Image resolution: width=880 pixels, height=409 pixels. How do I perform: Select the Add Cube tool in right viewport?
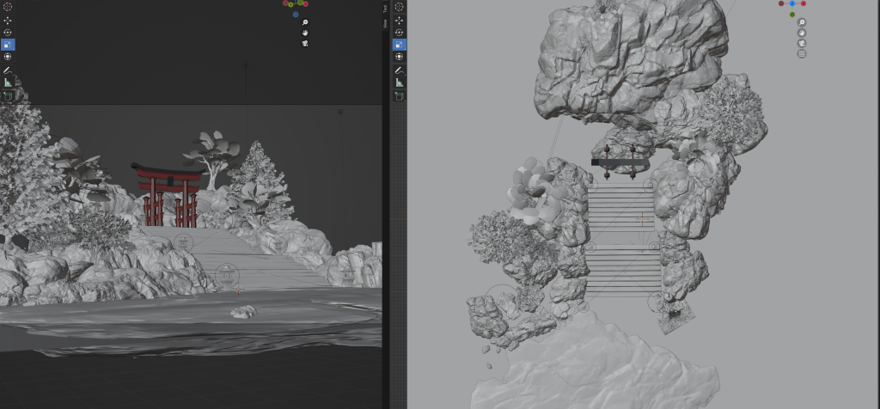[x=399, y=96]
